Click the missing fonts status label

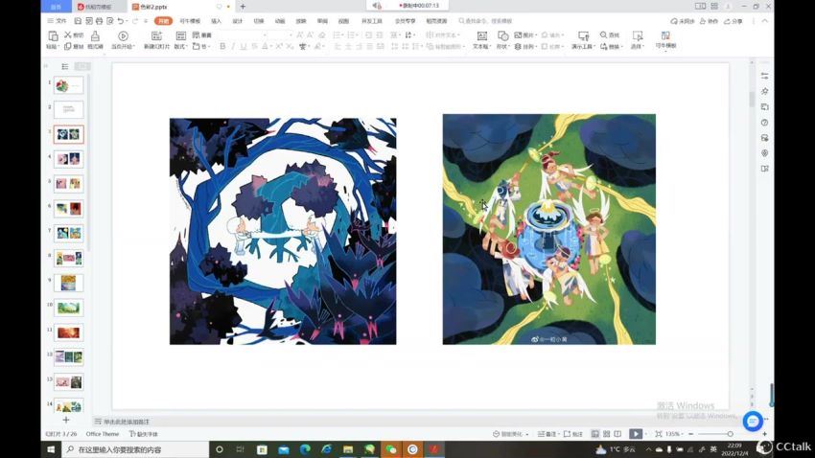coord(144,434)
